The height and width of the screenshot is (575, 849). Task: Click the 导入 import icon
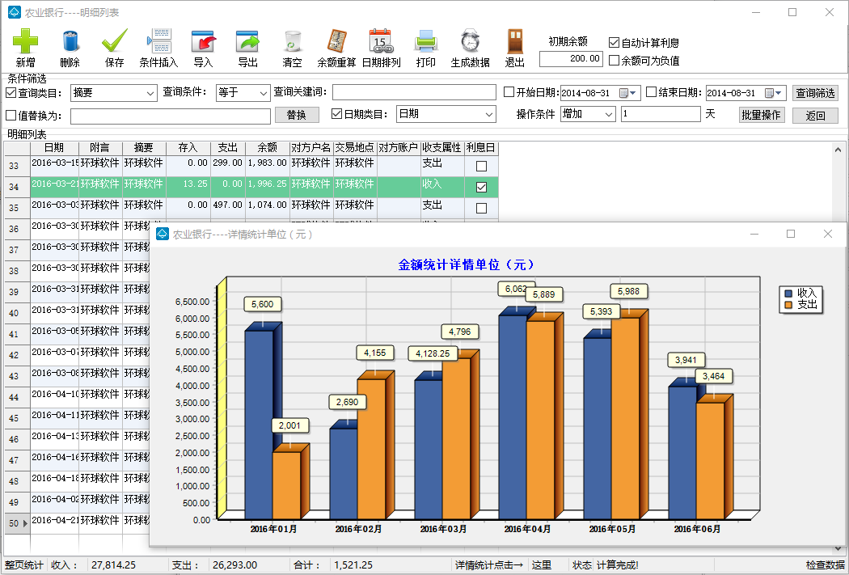[x=203, y=41]
